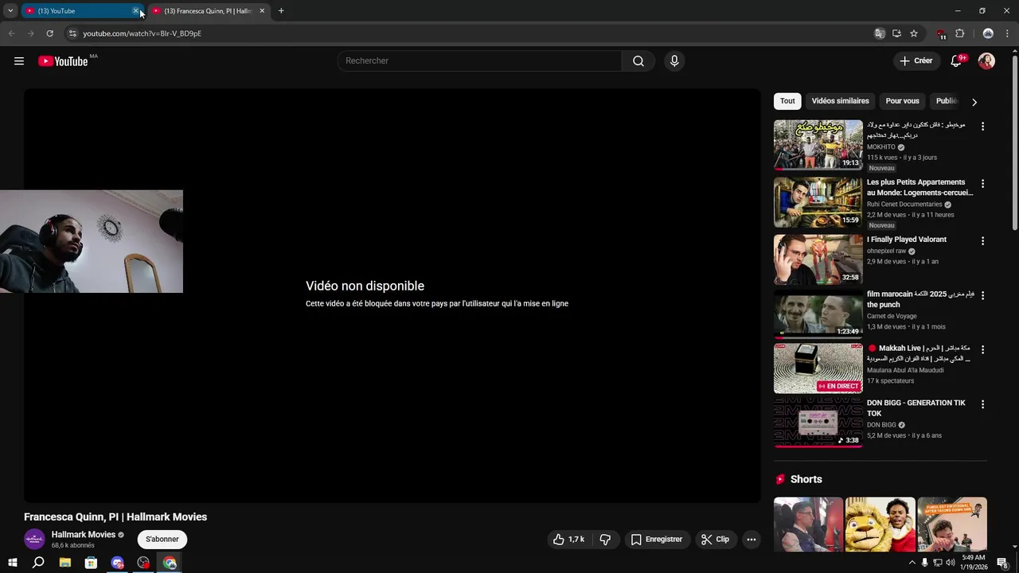The height and width of the screenshot is (573, 1019).
Task: Open options menu for Les plus Petits Appartements
Action: pos(982,184)
